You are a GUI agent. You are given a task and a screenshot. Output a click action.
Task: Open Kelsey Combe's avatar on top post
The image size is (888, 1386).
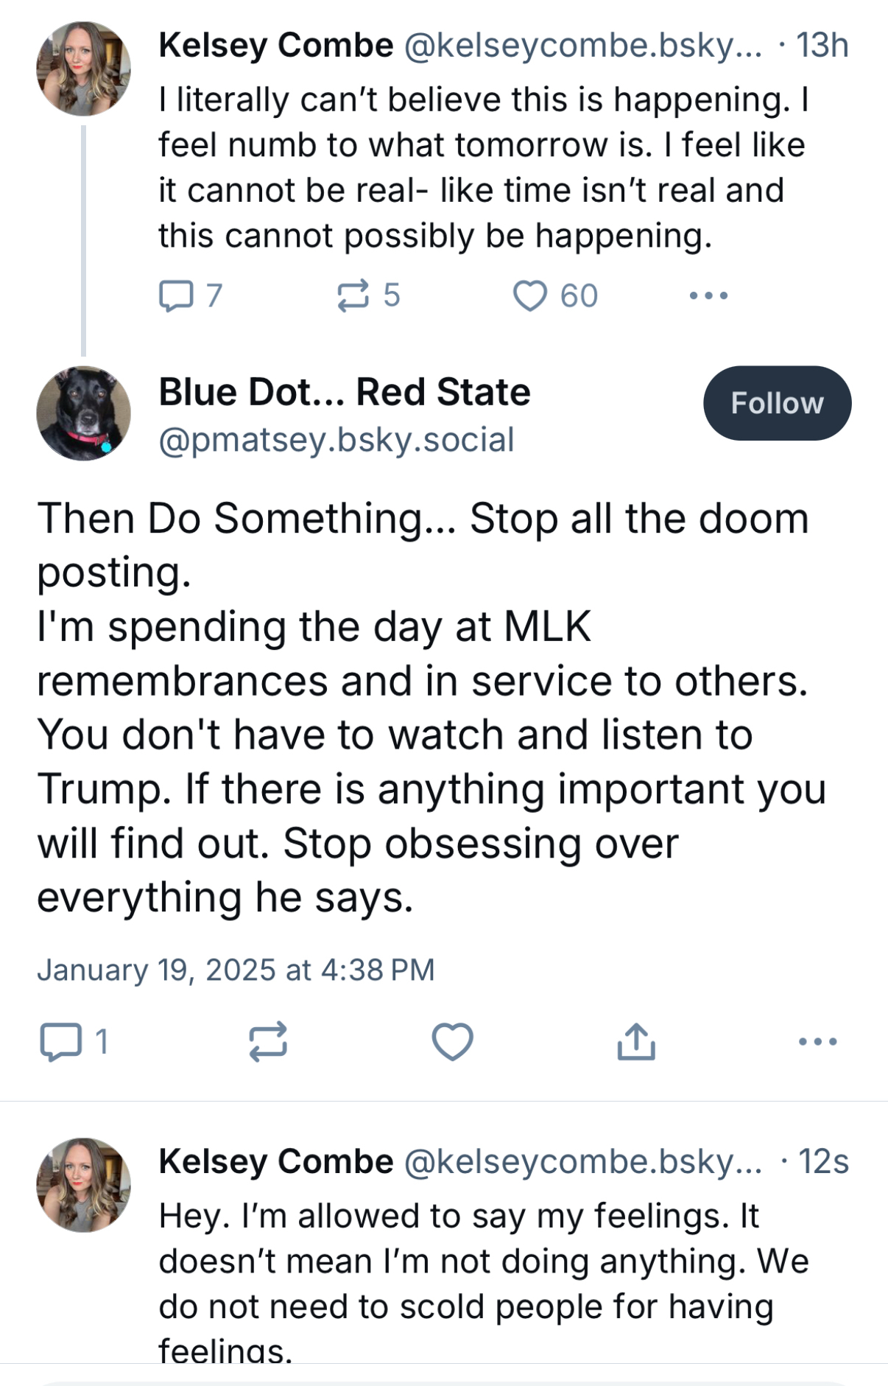pyautogui.click(x=84, y=69)
